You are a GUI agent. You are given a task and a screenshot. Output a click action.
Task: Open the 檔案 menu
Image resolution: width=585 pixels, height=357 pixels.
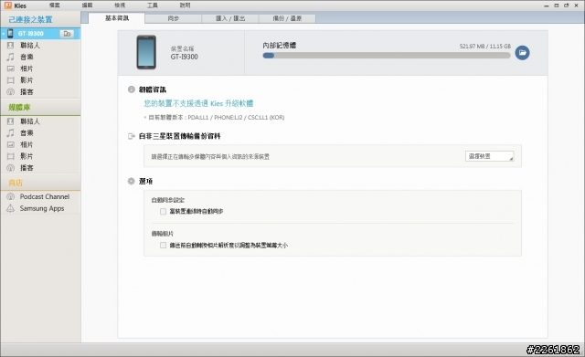55,5
